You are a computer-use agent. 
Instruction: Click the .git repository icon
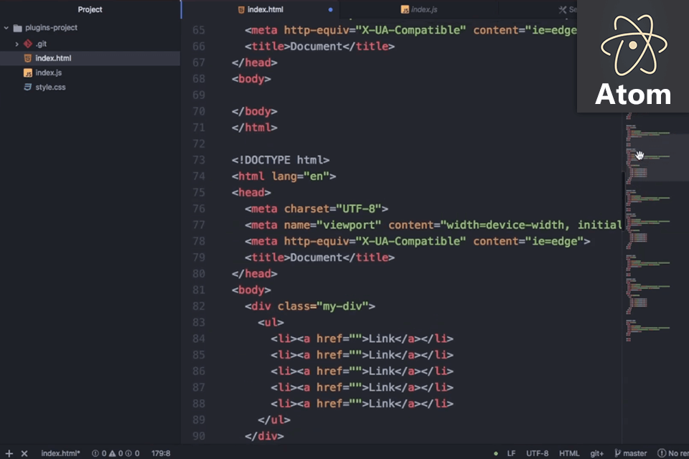point(28,44)
